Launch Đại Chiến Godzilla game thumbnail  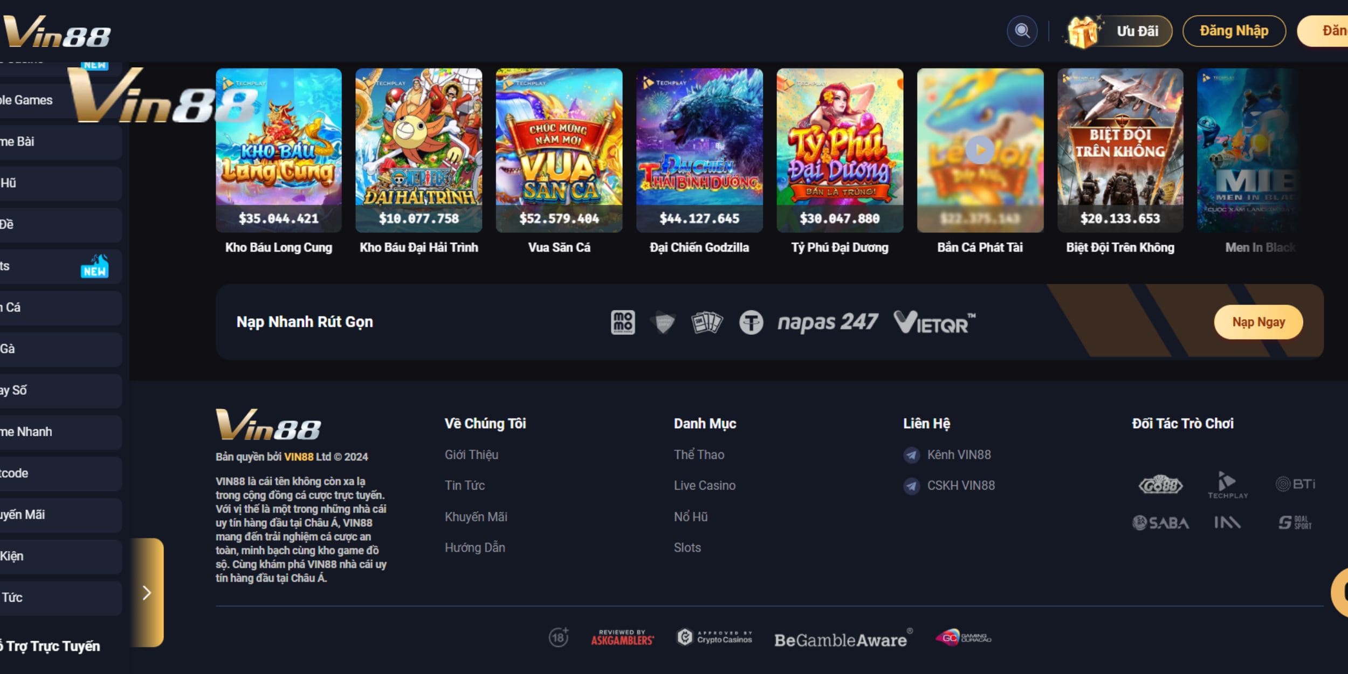(x=699, y=150)
